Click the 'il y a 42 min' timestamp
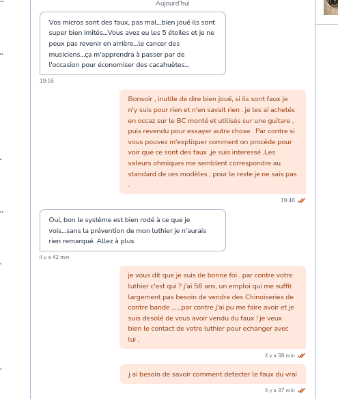The width and height of the screenshot is (338, 399). (x=54, y=258)
